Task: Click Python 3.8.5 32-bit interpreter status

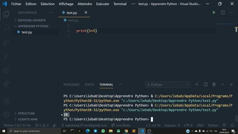Action: click(x=17, y=125)
